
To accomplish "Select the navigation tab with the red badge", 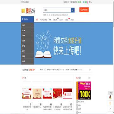I will coord(67,20).
